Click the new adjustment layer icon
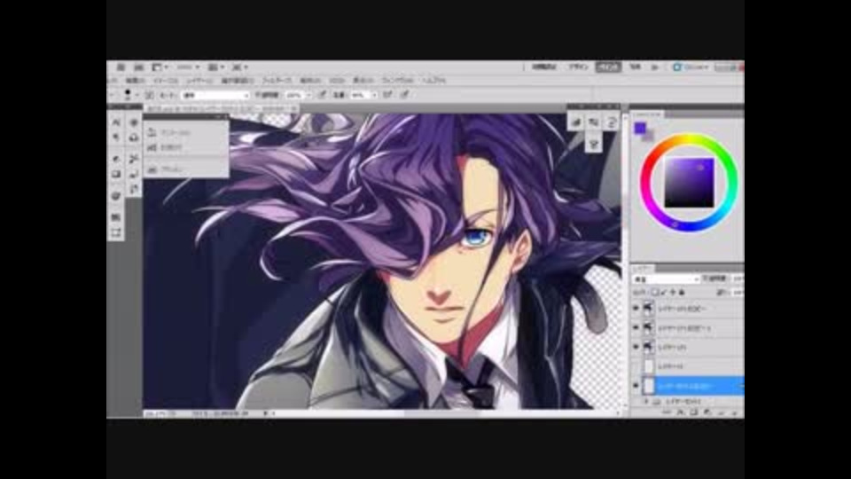851x479 pixels. tap(707, 412)
